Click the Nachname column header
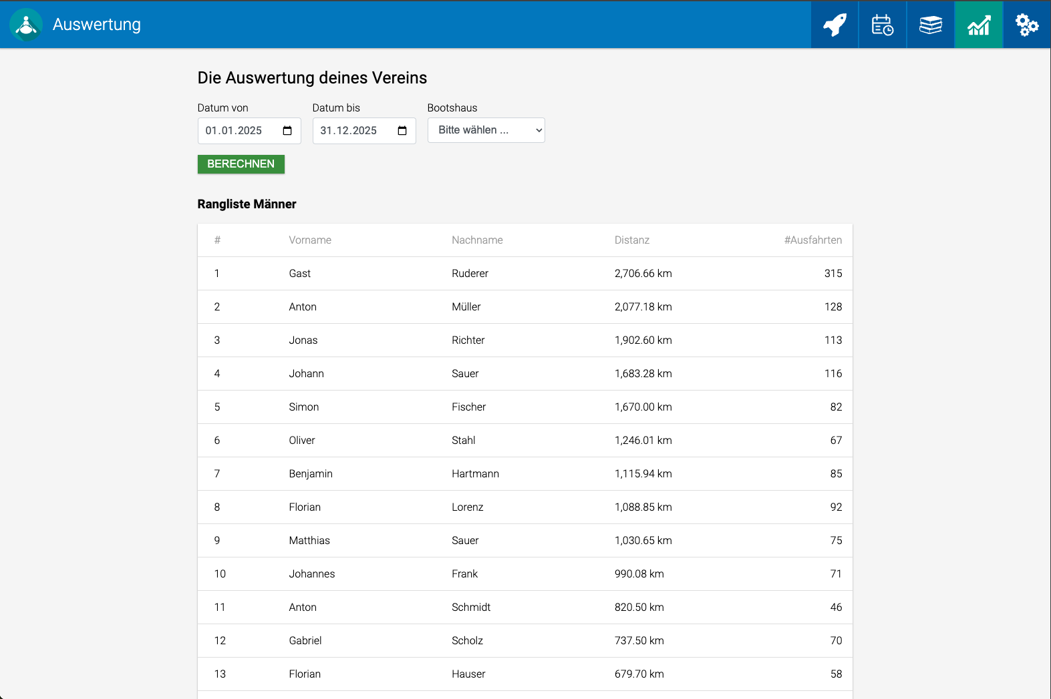This screenshot has width=1051, height=699. (x=477, y=240)
